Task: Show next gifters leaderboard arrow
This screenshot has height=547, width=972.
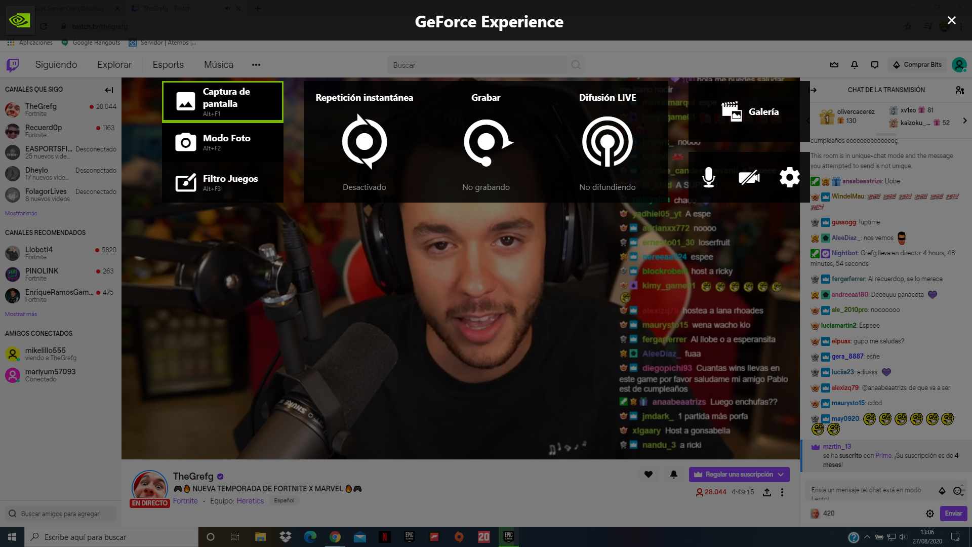Action: [965, 121]
